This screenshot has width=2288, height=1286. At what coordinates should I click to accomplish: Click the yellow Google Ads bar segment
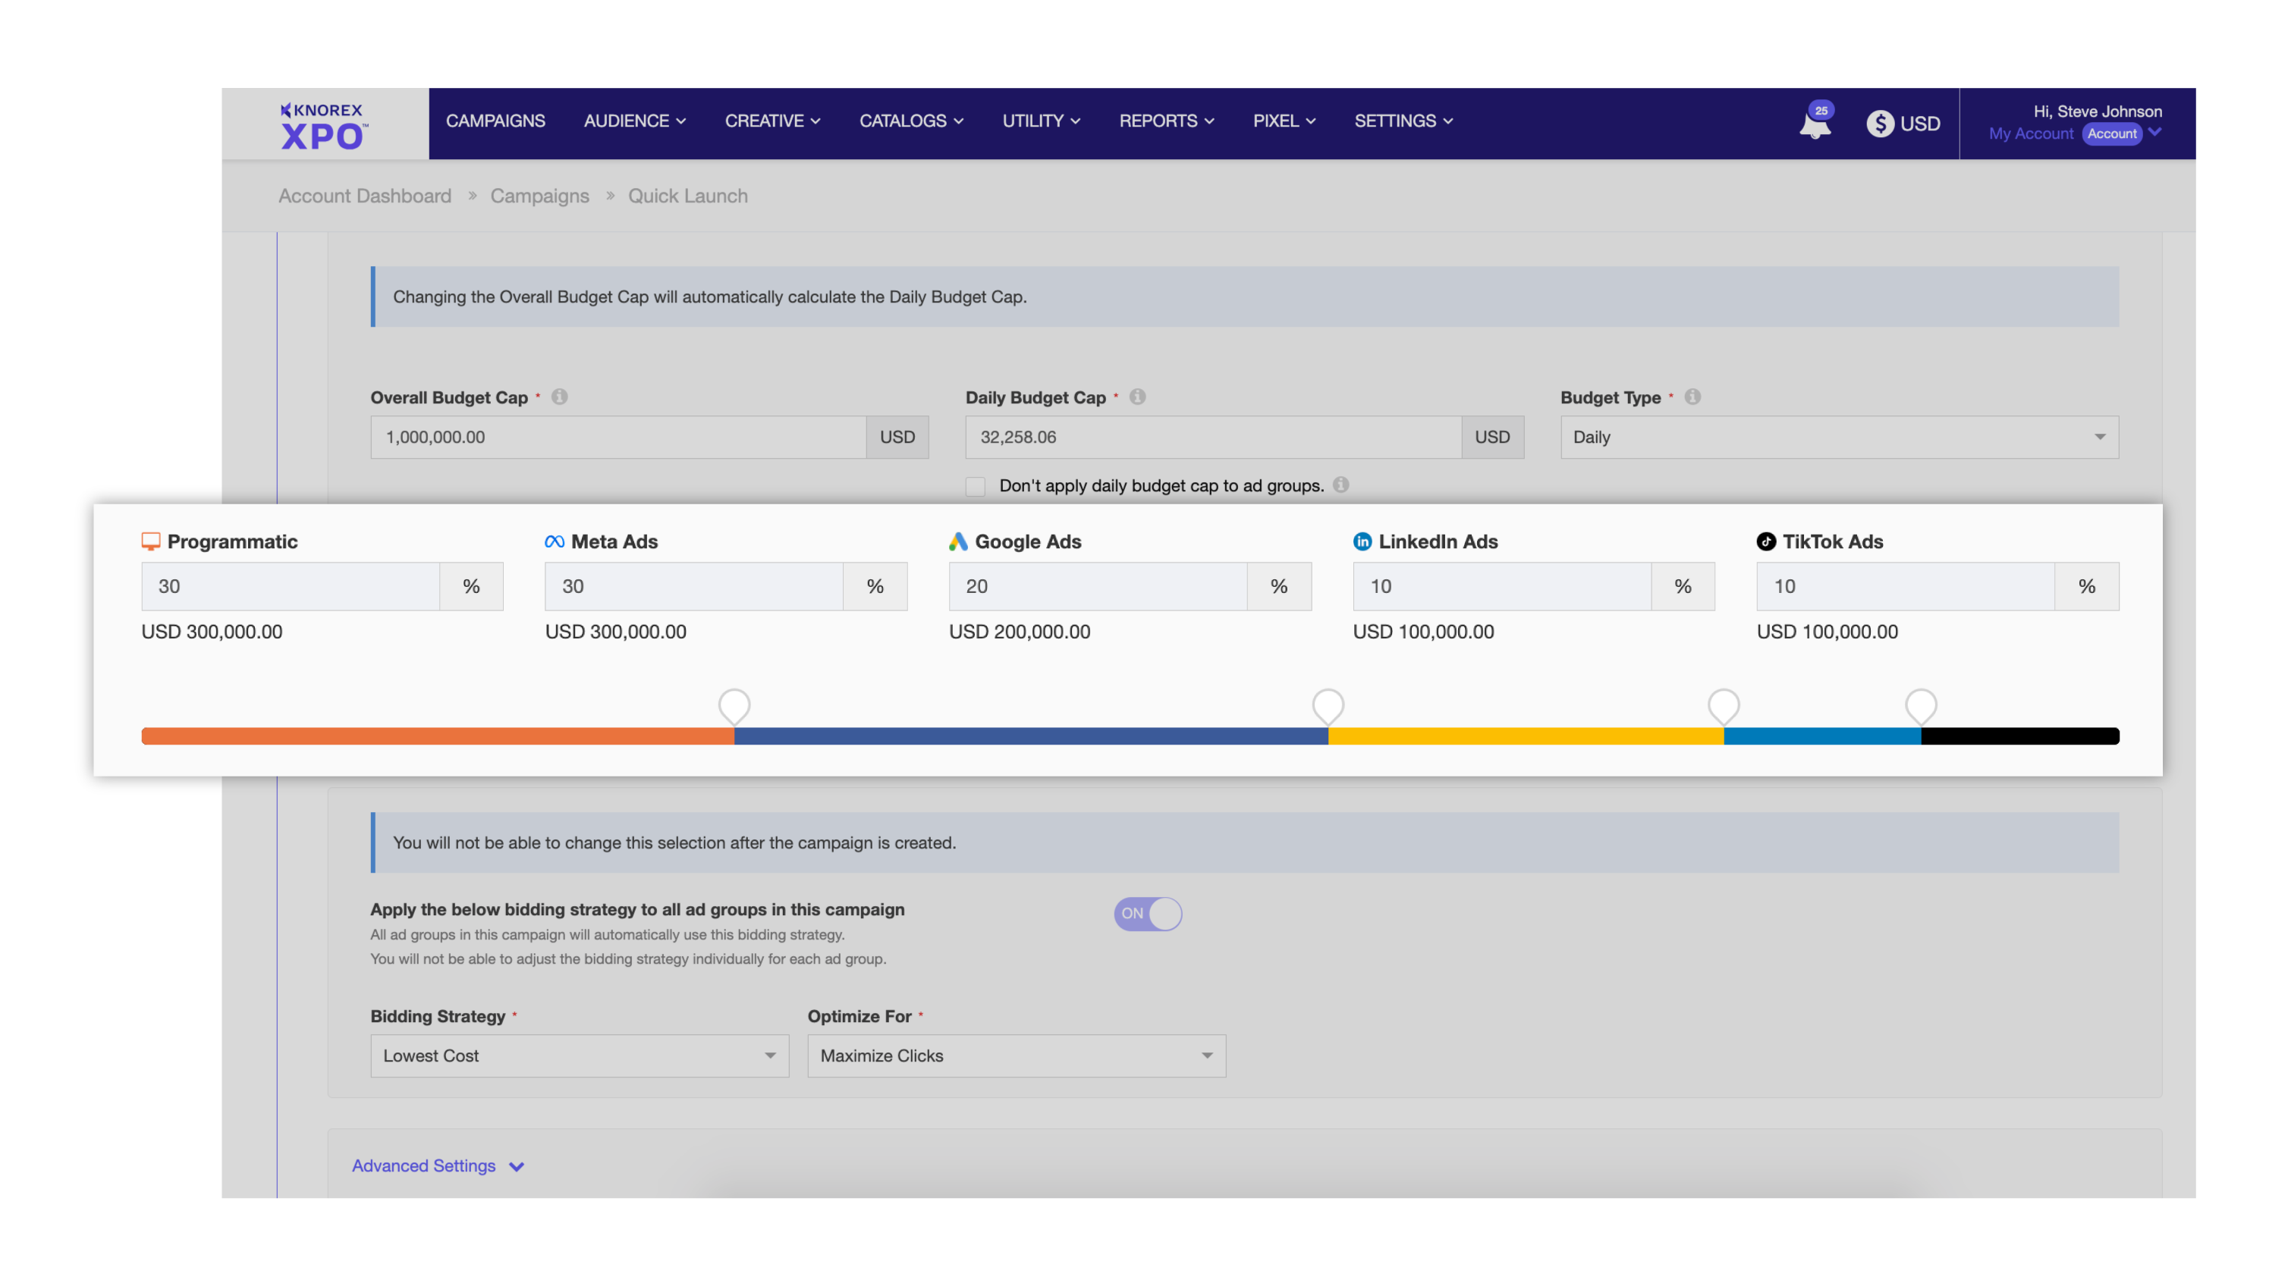1525,736
